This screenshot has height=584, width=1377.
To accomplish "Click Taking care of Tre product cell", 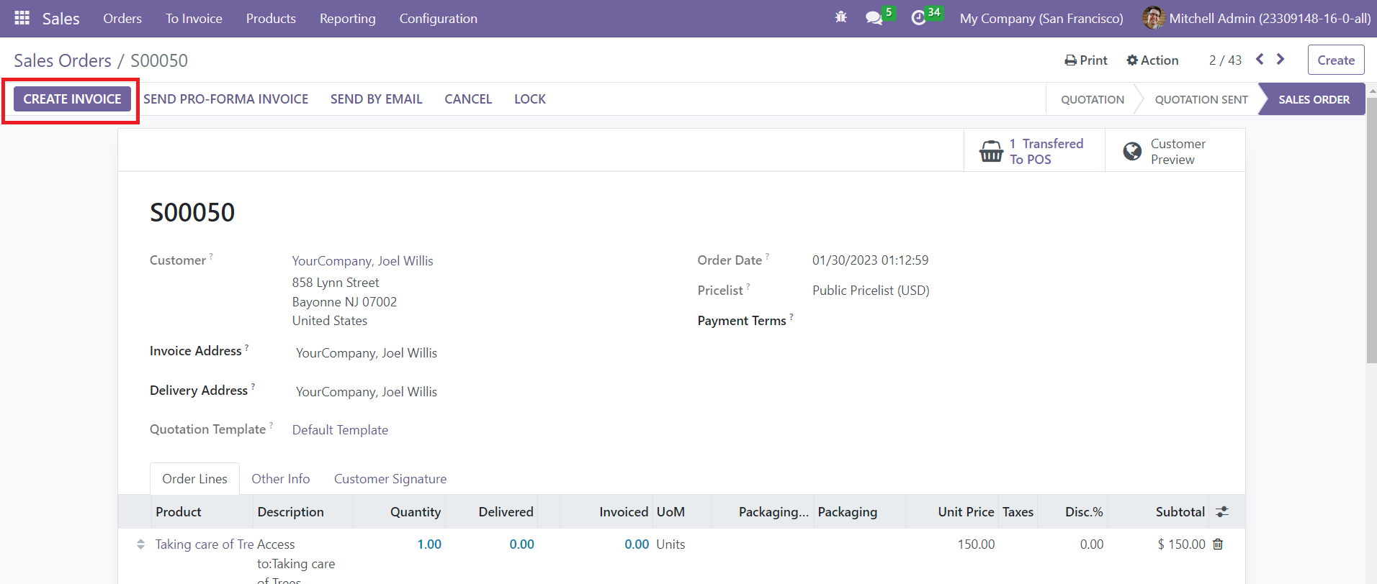I will coord(205,544).
